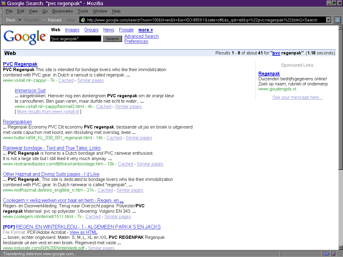Switch to the Froogle search tab
The height and width of the screenshot is (257, 343).
pyautogui.click(x=126, y=30)
